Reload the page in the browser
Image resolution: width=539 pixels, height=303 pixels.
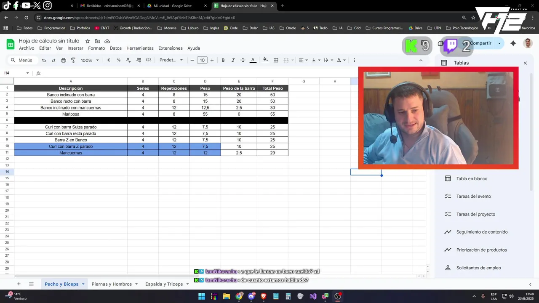pyautogui.click(x=26, y=18)
